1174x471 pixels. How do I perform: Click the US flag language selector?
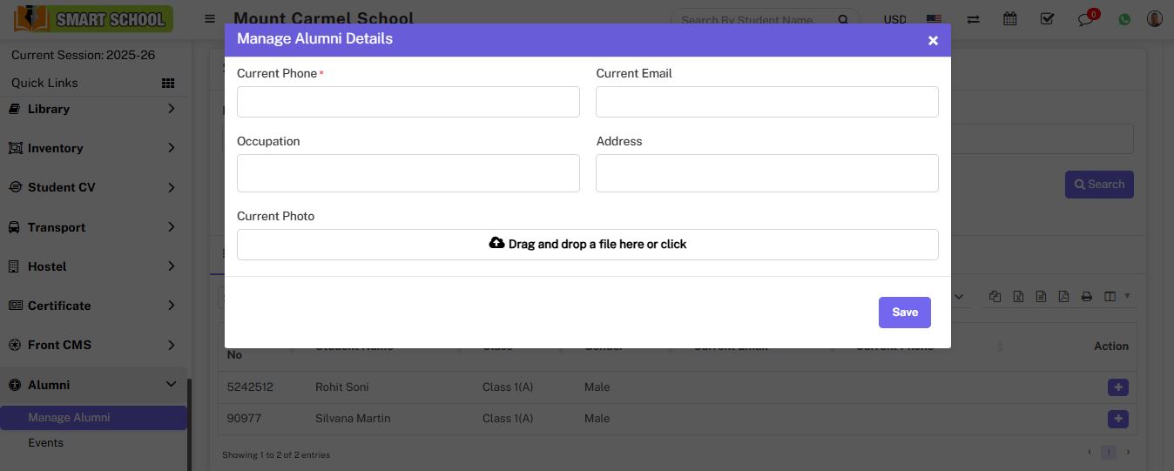click(x=934, y=18)
